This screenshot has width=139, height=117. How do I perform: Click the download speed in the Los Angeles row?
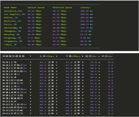pos(59,14)
